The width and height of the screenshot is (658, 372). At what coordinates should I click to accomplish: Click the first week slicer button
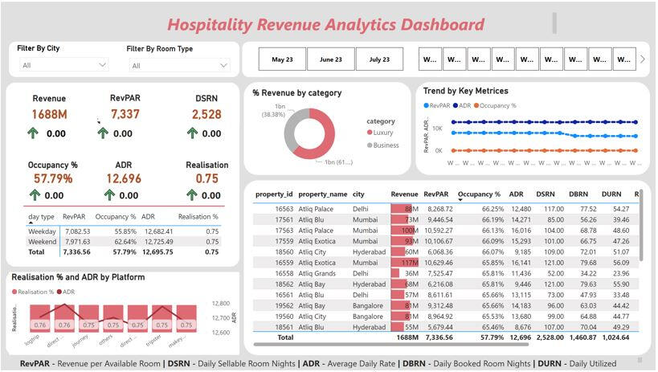430,59
